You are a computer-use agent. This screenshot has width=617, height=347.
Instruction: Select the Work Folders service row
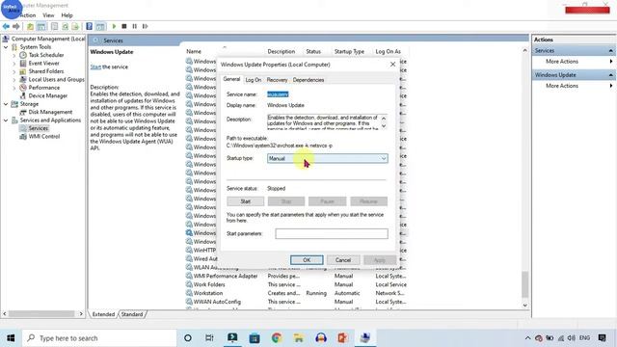296,284
